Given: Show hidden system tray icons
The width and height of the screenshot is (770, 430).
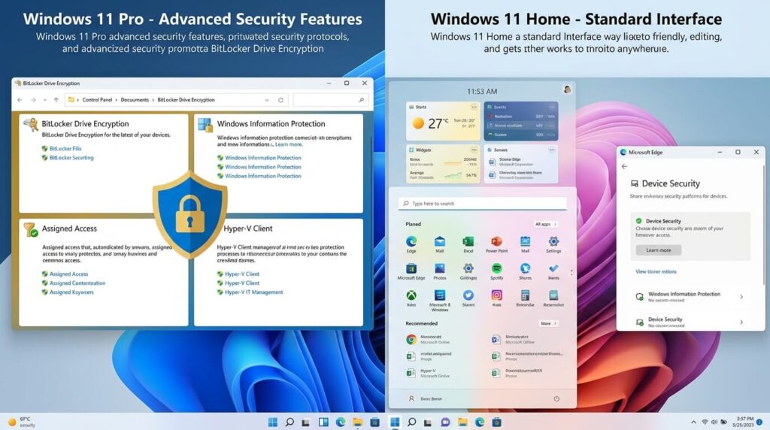Looking at the screenshot, I should click(693, 422).
